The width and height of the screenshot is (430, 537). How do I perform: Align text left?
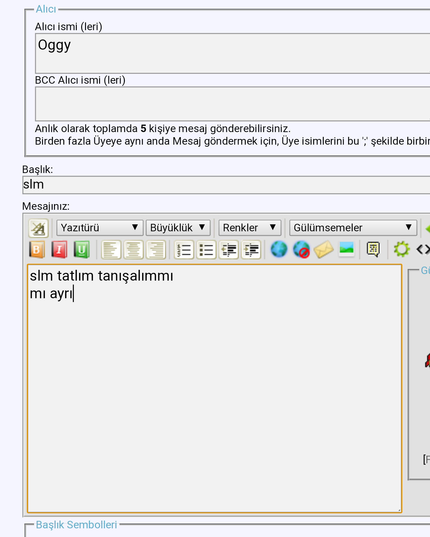111,250
